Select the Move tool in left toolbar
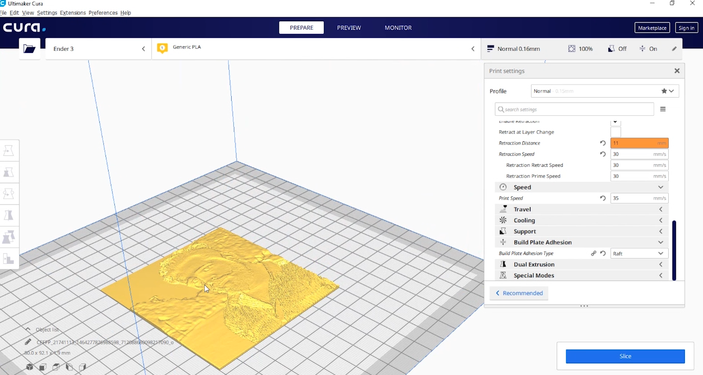This screenshot has width=703, height=375. click(9, 150)
